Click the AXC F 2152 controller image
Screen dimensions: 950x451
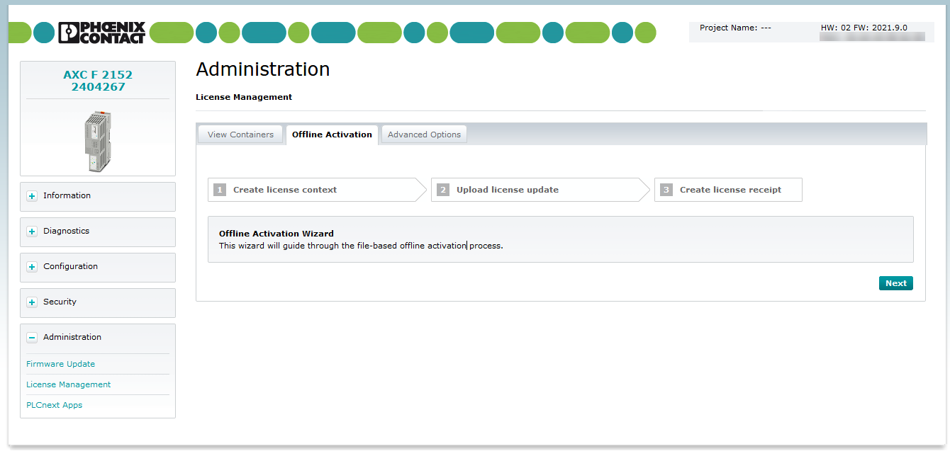coord(97,142)
